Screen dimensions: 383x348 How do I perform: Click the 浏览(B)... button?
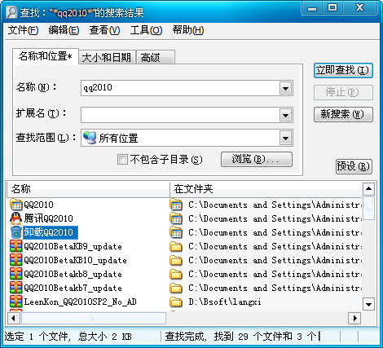(257, 159)
